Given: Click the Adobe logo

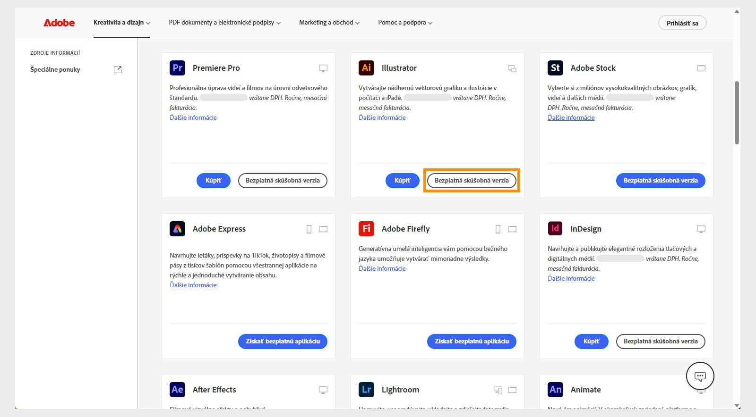Looking at the screenshot, I should [x=59, y=23].
